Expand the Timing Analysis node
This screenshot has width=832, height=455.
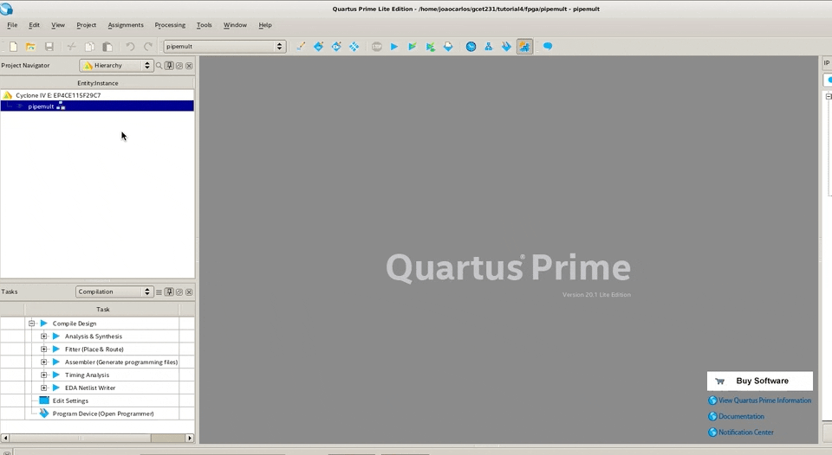tap(44, 375)
